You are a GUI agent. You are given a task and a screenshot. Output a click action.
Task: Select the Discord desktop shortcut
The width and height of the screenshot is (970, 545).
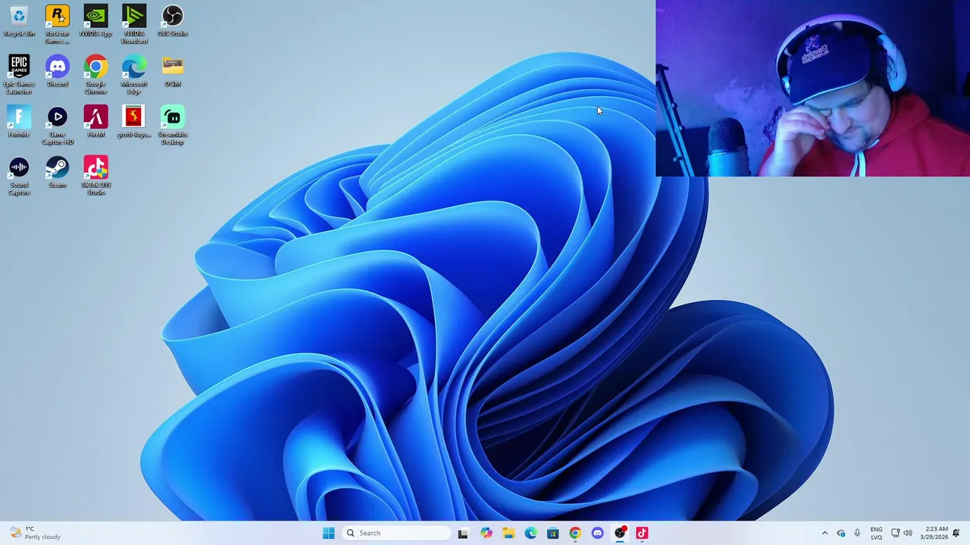coord(57,71)
